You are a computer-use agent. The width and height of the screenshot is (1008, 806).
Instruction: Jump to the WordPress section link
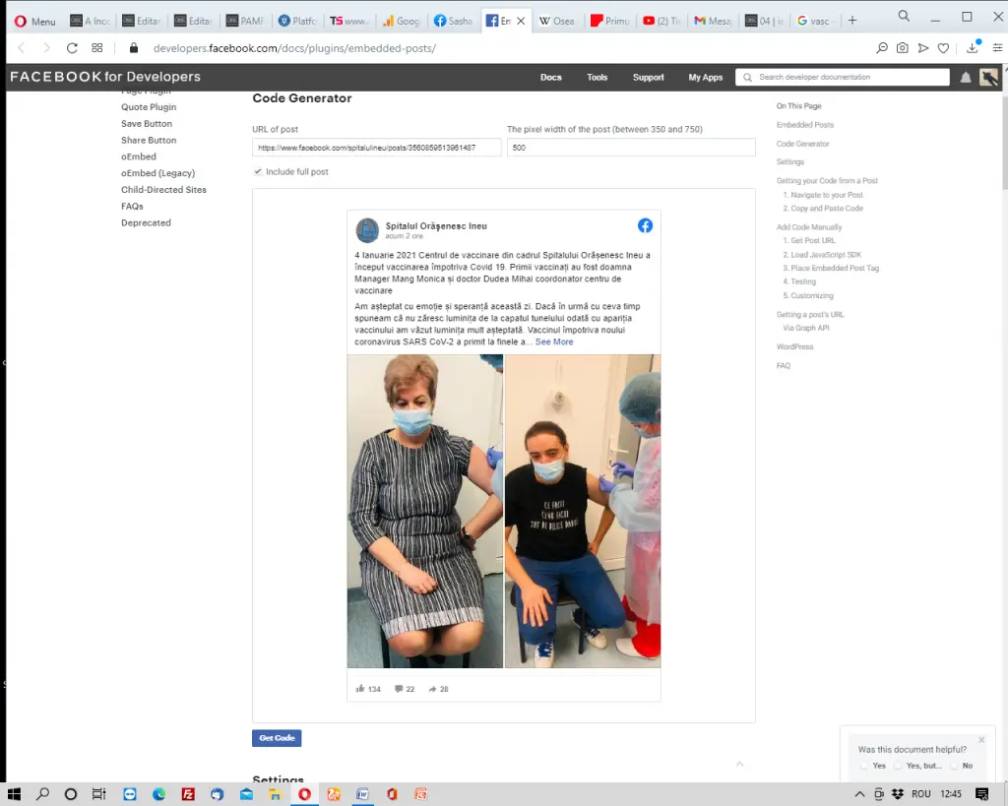coord(794,346)
